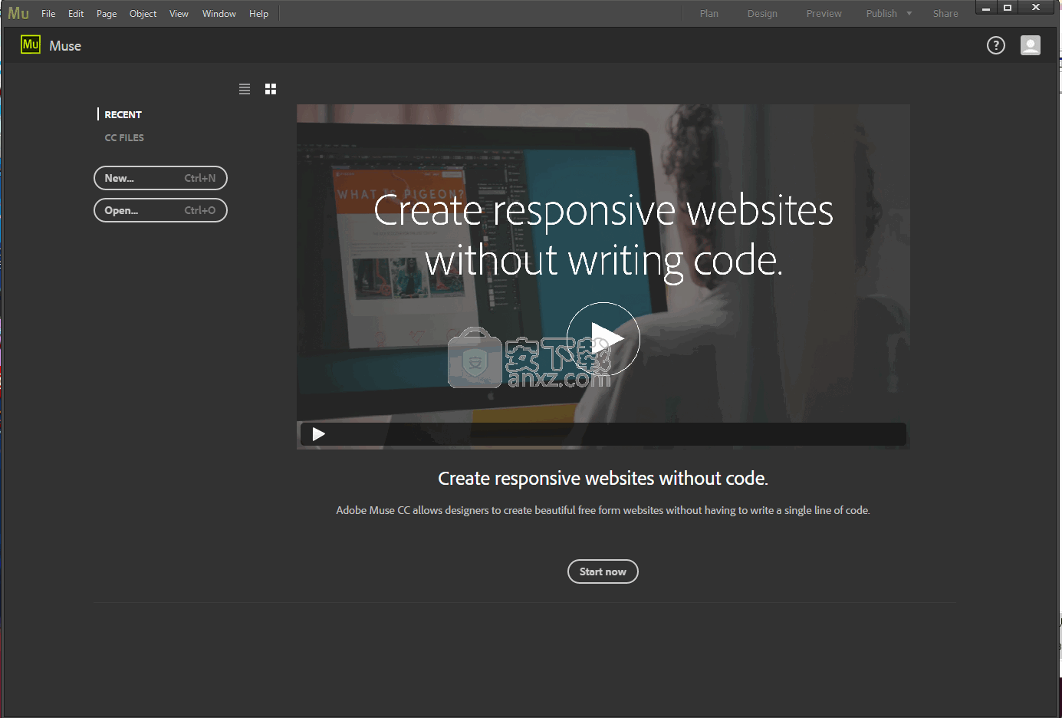Open the Window menu
1062x718 pixels.
click(x=219, y=14)
